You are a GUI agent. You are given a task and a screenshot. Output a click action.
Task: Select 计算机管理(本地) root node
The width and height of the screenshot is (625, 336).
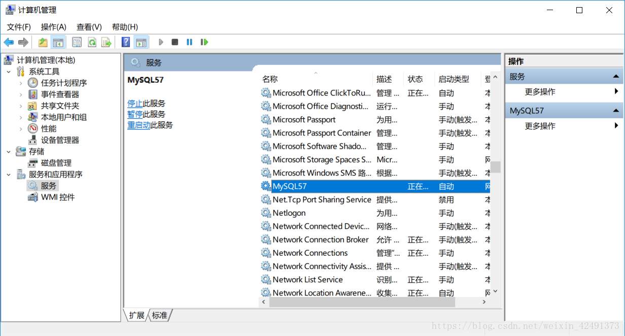(46, 60)
